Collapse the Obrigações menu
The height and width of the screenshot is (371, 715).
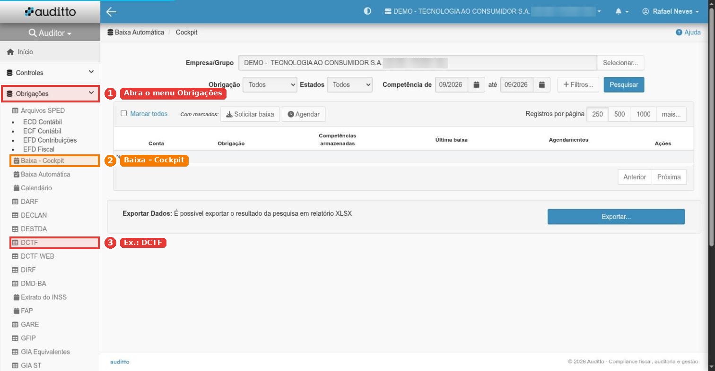[50, 93]
